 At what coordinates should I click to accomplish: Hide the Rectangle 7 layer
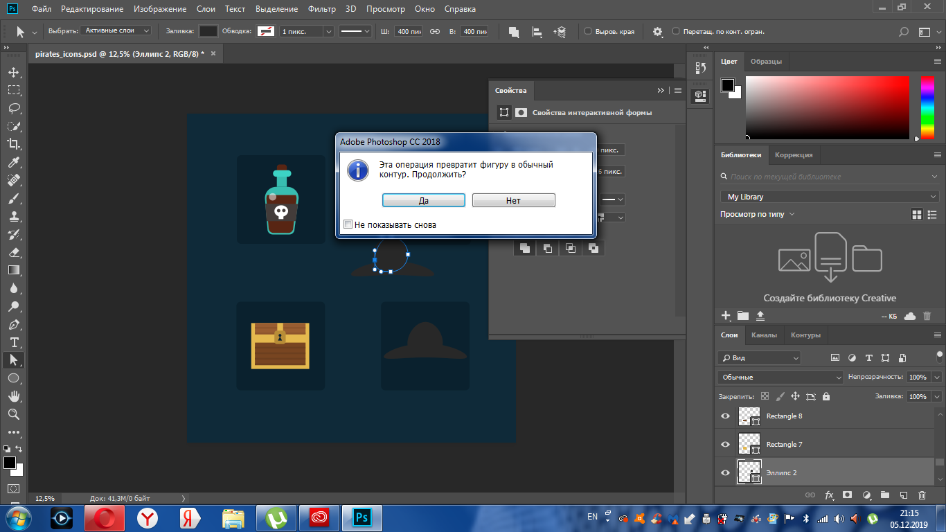(x=725, y=445)
